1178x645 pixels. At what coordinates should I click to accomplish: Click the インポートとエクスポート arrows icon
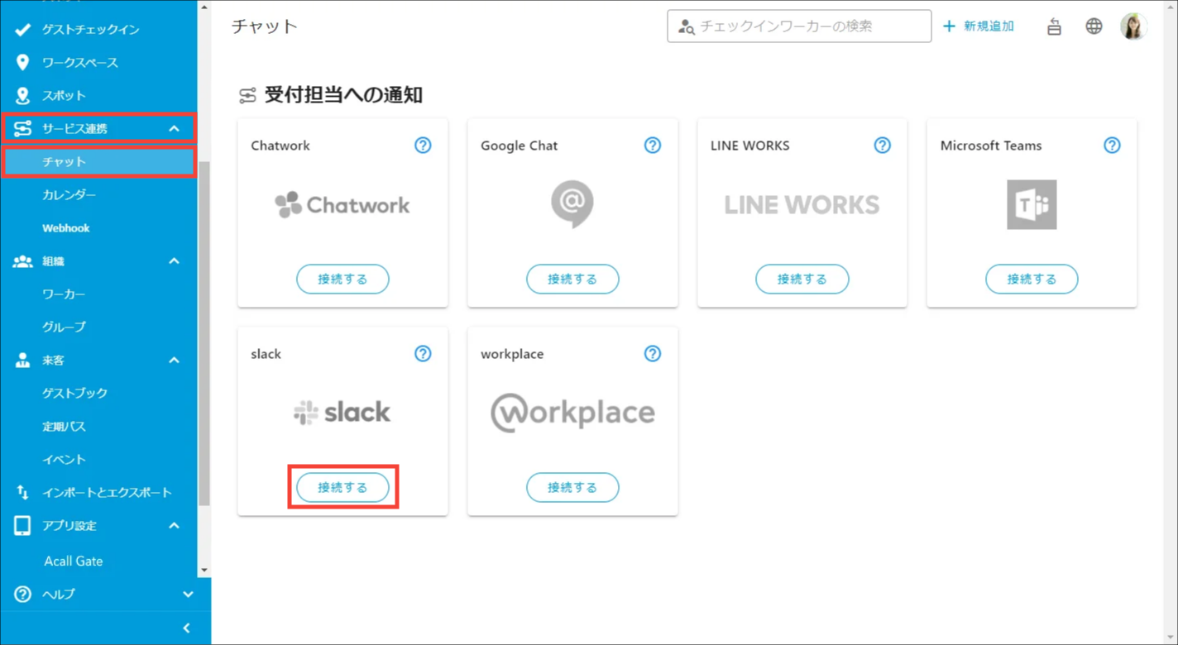pyautogui.click(x=22, y=493)
